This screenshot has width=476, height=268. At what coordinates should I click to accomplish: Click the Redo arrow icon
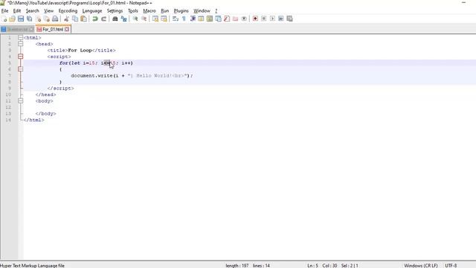click(103, 19)
